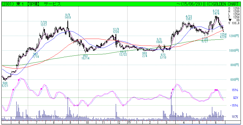Click the 7/29 1317 peak label
Image resolution: width=243 pixels, height=125 pixels.
click(44, 24)
